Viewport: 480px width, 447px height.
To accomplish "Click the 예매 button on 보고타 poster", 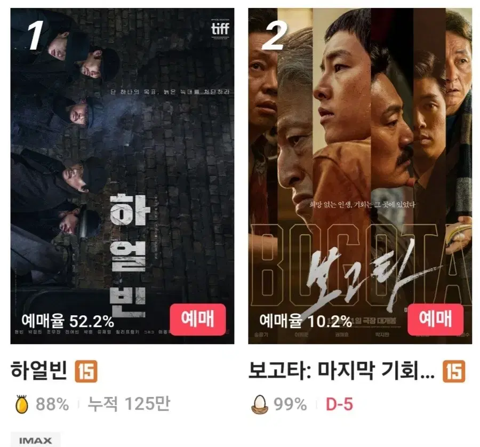I will pos(435,320).
